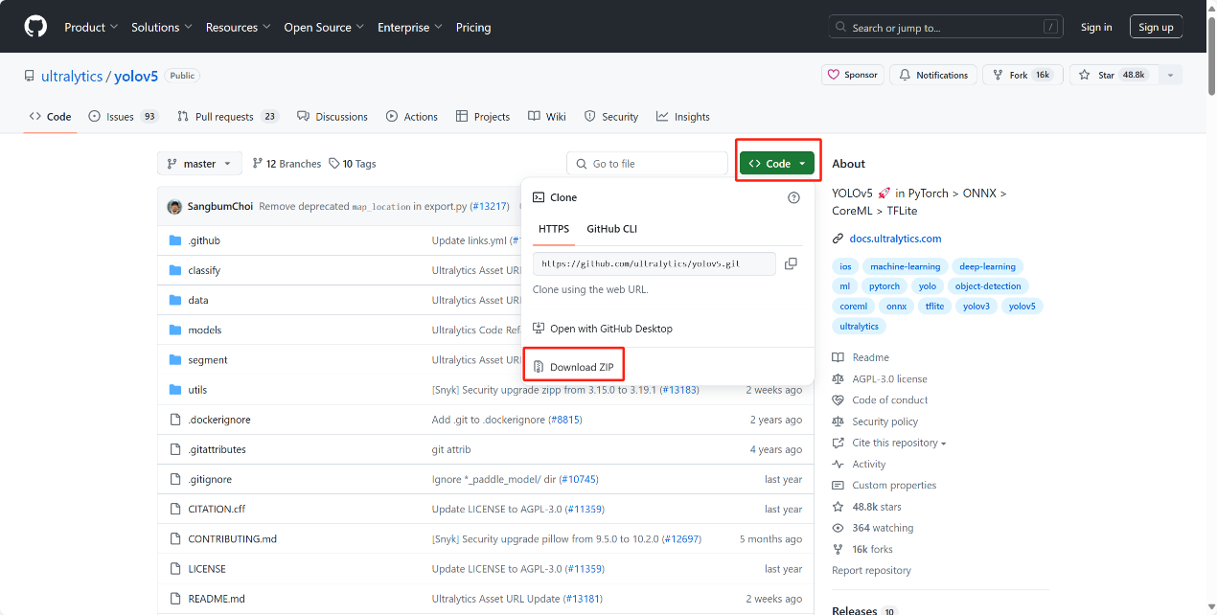1217x615 pixels.
Task: Expand Cite this repository dropdown
Action: click(899, 443)
